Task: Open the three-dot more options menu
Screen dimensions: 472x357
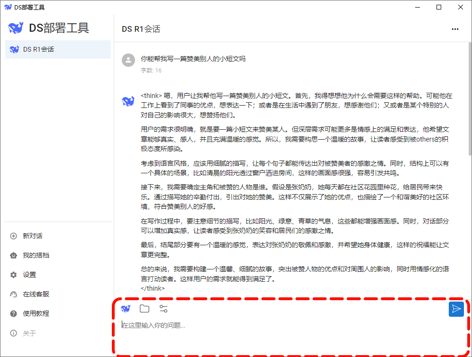Action: (x=455, y=29)
